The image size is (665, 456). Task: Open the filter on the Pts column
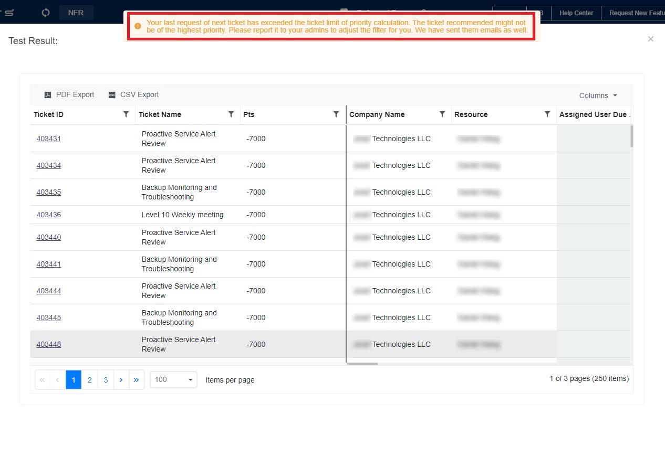[x=336, y=114]
